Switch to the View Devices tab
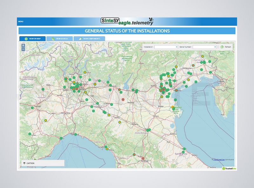This screenshot has width=254, height=188. pyautogui.click(x=60, y=39)
